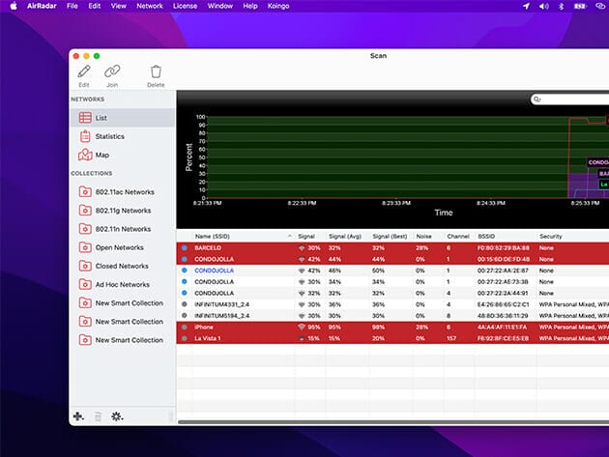
Task: Click the Join link toolbar icon
Action: click(x=112, y=71)
